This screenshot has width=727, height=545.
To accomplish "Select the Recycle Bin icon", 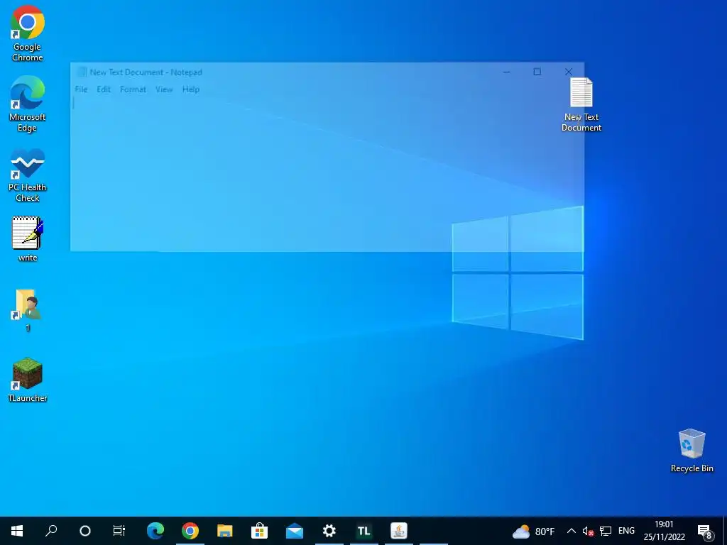I will point(692,451).
